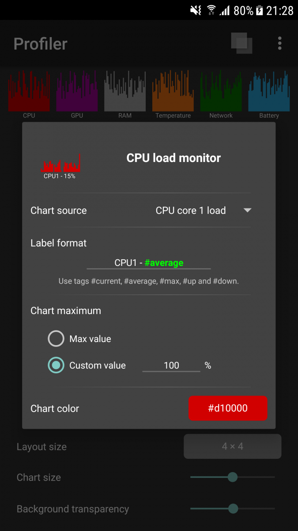Click the custom value field showing 100
Image resolution: width=298 pixels, height=531 pixels.
tap(172, 366)
